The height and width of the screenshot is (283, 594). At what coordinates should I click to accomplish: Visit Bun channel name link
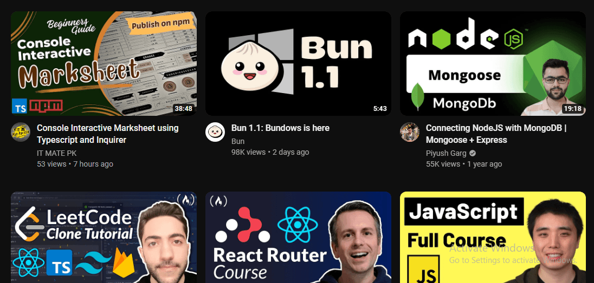pos(238,141)
